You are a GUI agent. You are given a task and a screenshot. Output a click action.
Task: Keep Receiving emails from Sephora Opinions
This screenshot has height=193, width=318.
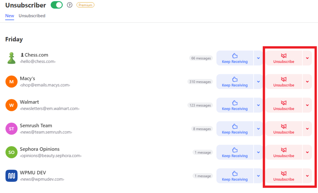tap(235, 152)
